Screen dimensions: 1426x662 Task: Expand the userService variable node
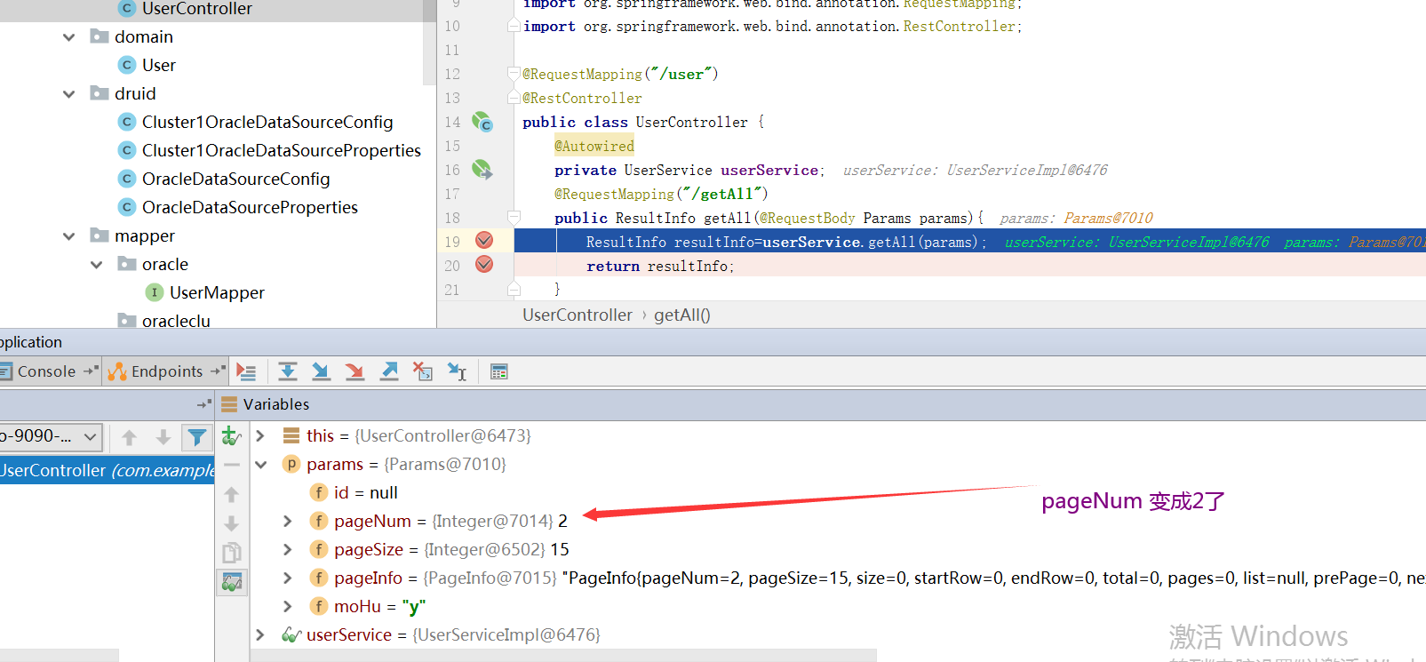tap(259, 634)
